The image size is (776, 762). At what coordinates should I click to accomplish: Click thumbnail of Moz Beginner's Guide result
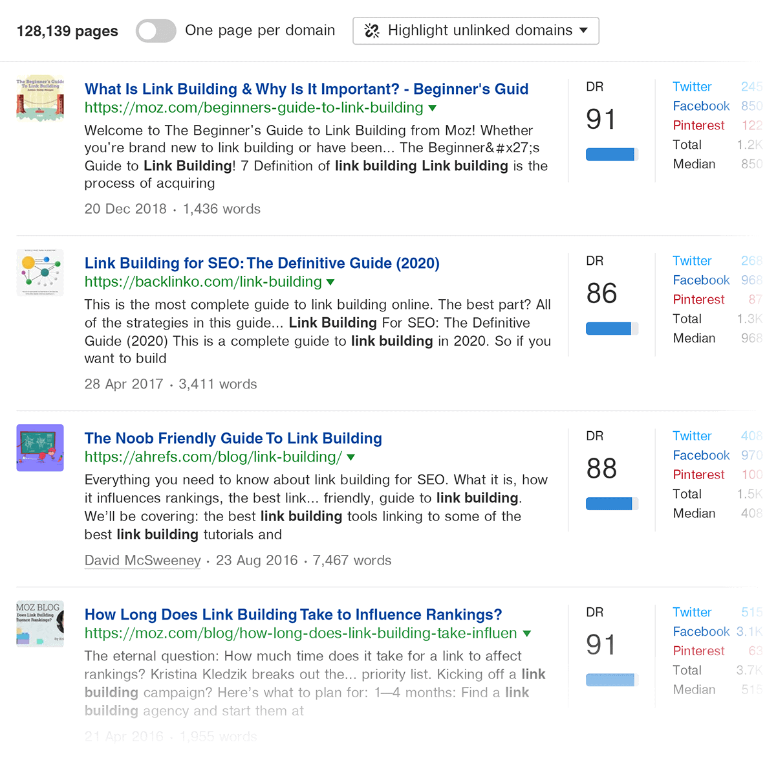[40, 98]
